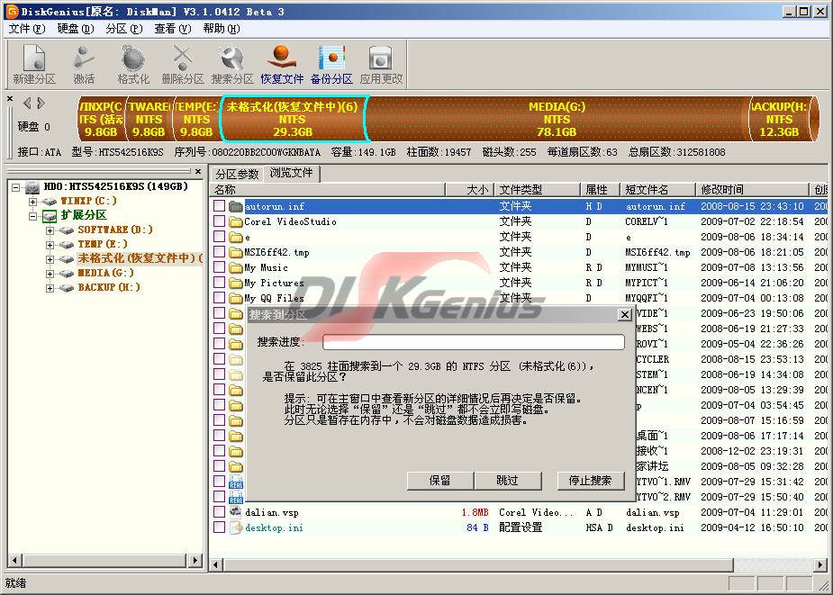The width and height of the screenshot is (833, 595).
Task: Open the 硬盘(D) menu
Action: (x=76, y=29)
